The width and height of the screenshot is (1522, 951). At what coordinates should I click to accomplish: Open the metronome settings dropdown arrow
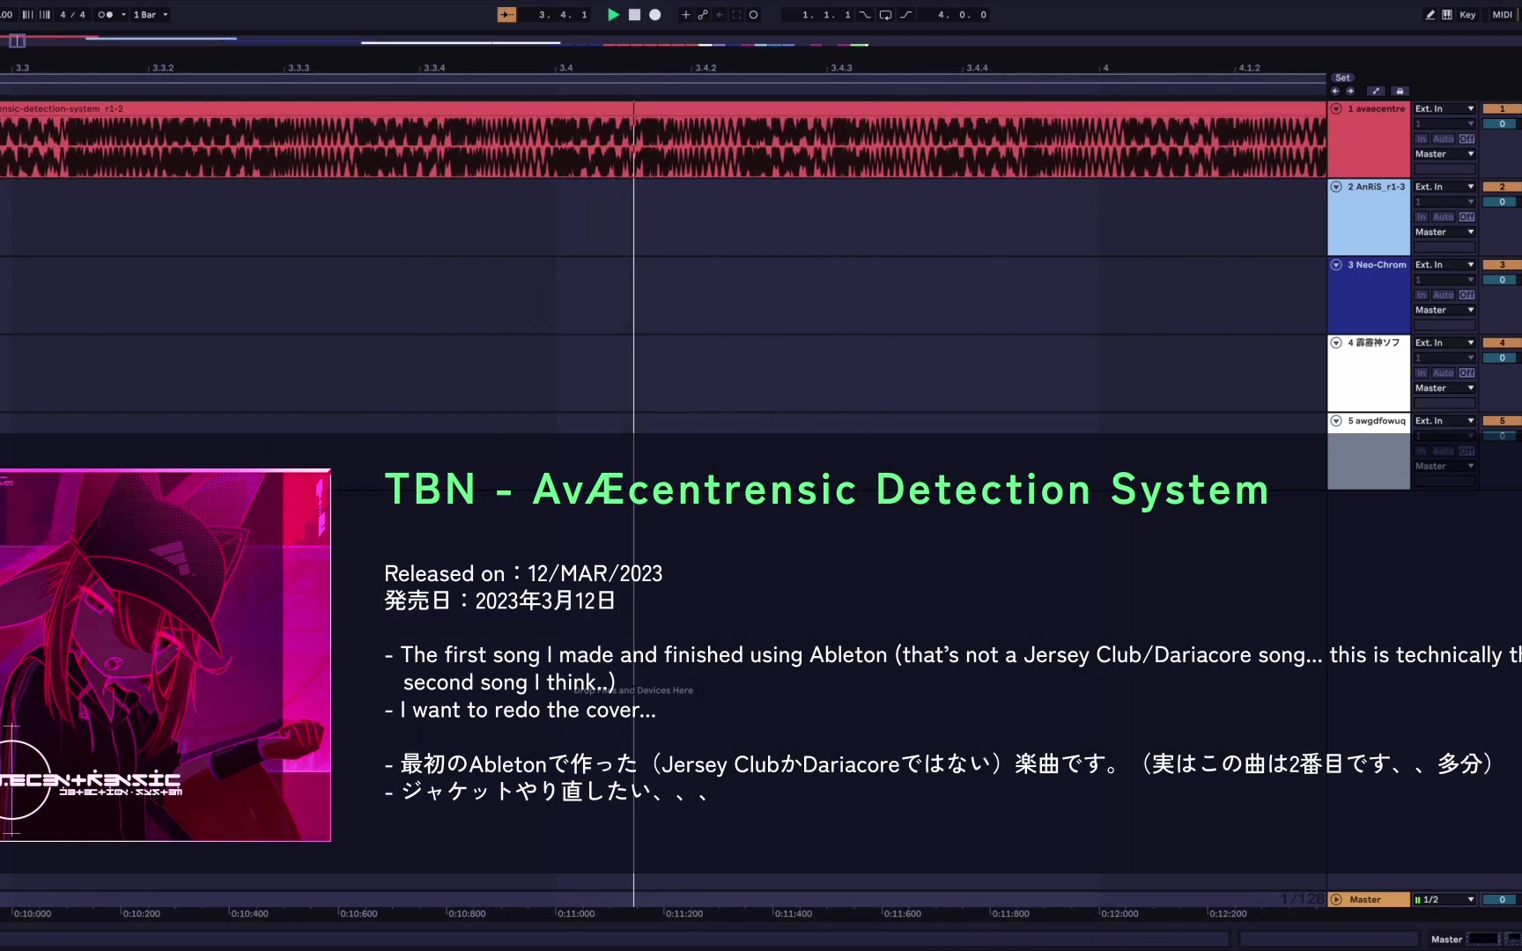pos(123,15)
